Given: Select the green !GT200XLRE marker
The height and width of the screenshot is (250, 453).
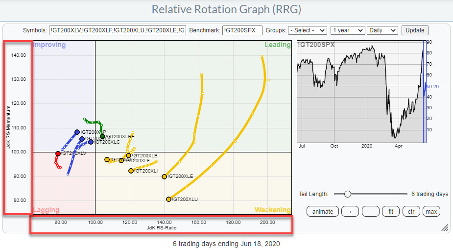Looking at the screenshot, I should tap(102, 136).
